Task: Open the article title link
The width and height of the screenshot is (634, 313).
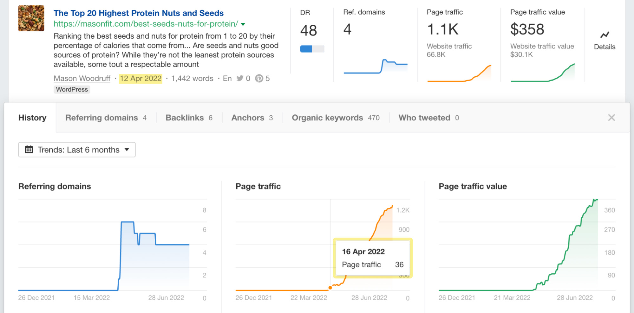Action: click(x=139, y=13)
